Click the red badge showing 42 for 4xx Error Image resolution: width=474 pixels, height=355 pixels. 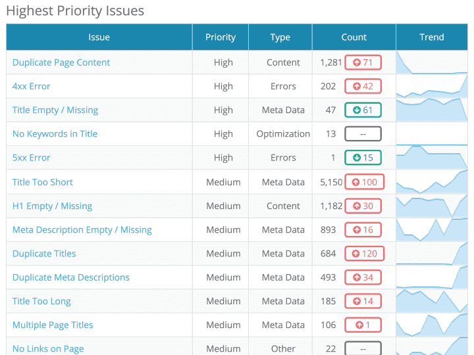click(x=363, y=86)
